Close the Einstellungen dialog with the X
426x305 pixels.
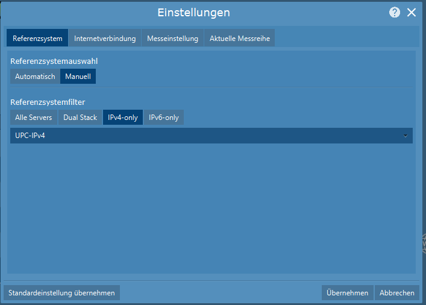point(412,13)
